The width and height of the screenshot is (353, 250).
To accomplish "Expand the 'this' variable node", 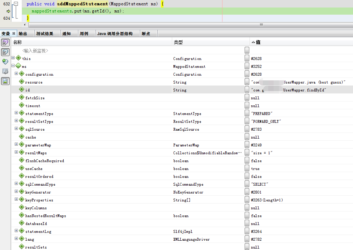I will (13, 58).
